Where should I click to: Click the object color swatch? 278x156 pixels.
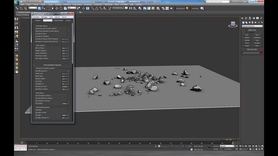(261, 52)
